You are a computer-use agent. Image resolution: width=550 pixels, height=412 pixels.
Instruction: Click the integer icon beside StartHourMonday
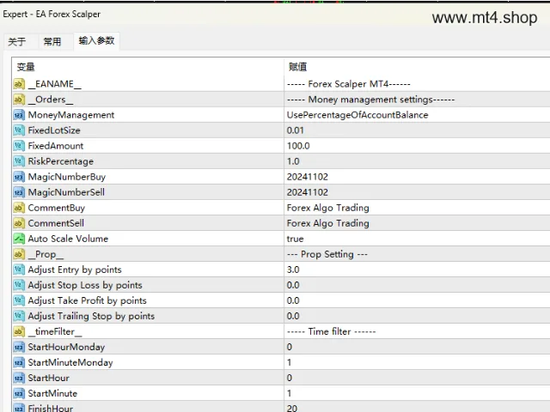[19, 347]
